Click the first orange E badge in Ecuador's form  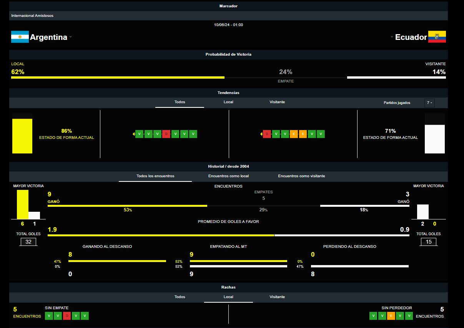[294, 134]
